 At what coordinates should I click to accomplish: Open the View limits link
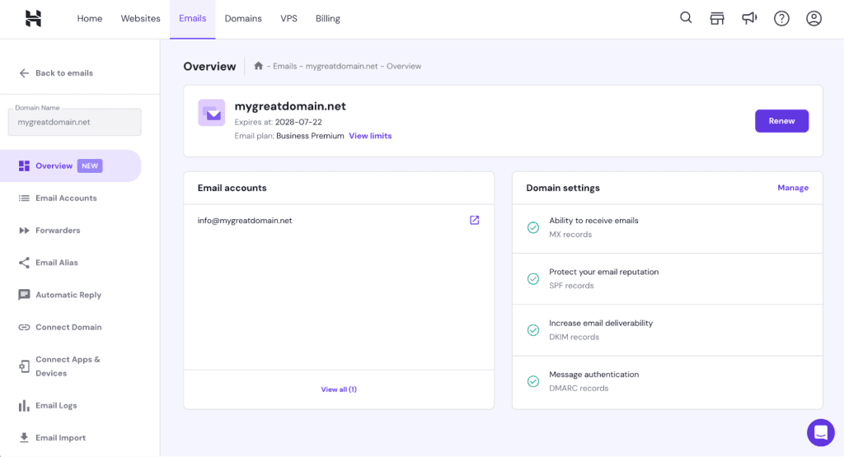click(x=370, y=136)
